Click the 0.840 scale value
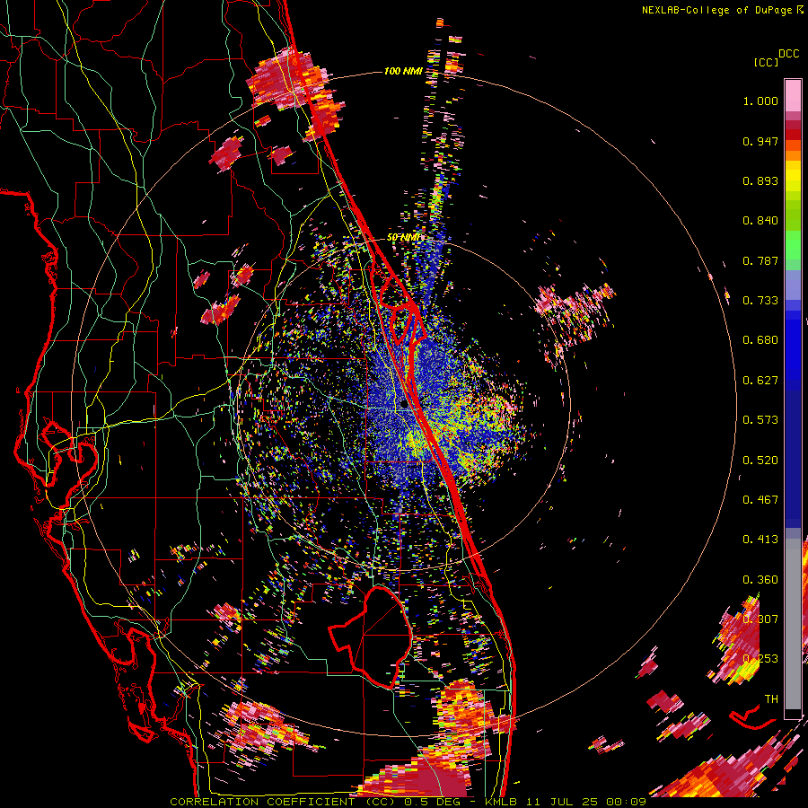808x808 pixels. pos(760,221)
